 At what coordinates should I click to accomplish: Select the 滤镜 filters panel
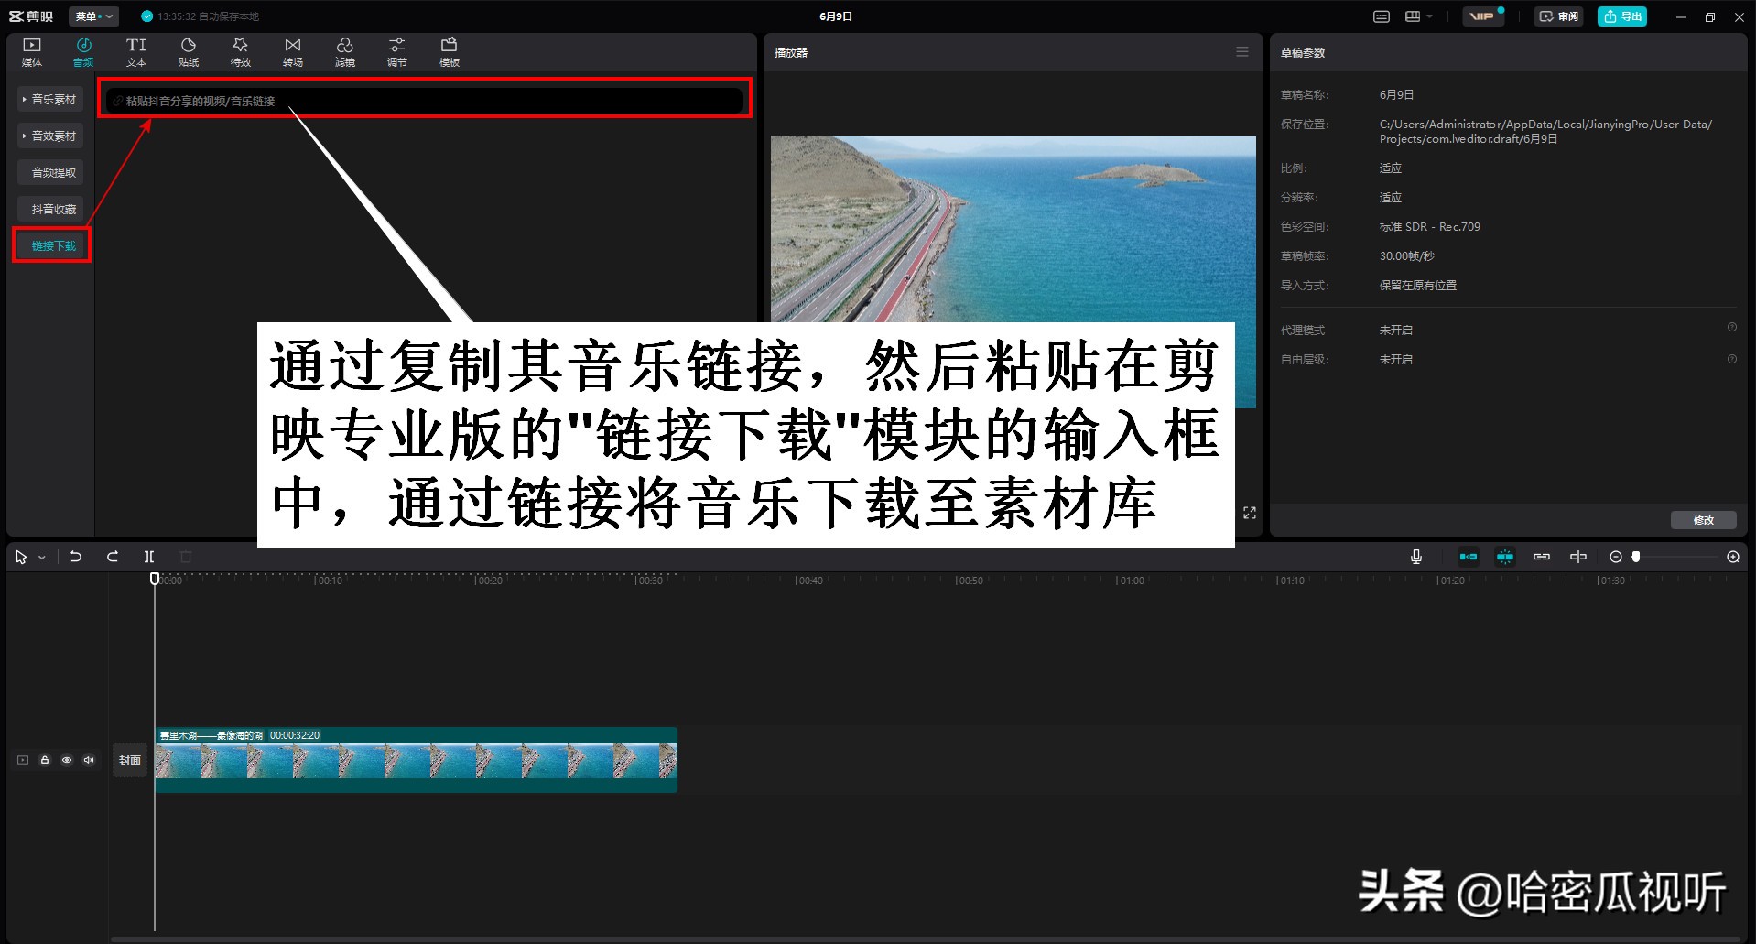(x=345, y=50)
